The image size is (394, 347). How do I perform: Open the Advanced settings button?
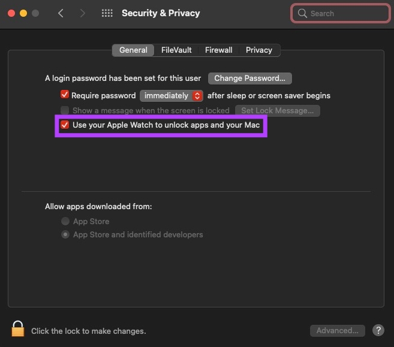338,330
